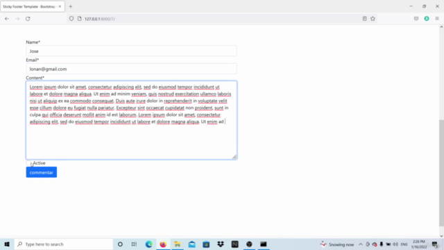Image resolution: width=444 pixels, height=250 pixels.
Task: Open the ENG language indicator
Action: (x=404, y=244)
